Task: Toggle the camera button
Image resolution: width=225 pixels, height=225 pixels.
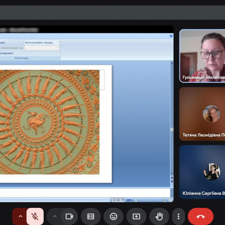Action: [69, 216]
